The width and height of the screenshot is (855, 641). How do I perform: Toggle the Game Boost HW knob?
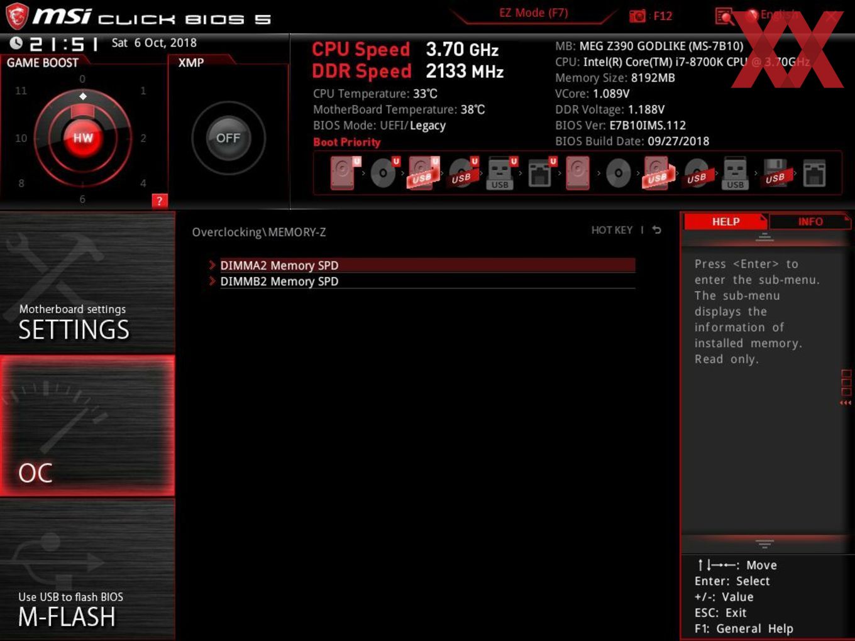tap(83, 138)
